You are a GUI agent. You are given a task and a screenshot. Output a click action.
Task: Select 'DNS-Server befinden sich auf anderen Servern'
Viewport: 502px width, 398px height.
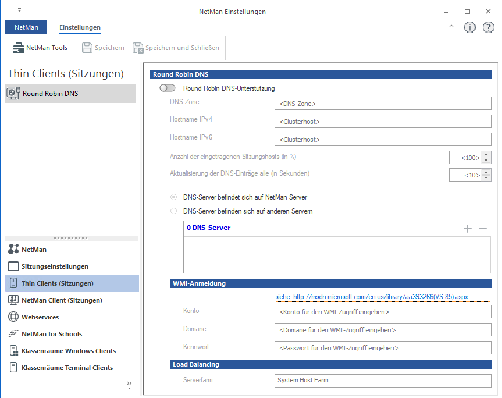point(173,211)
